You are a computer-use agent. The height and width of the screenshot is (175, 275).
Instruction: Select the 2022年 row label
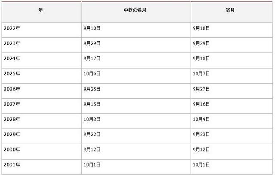coord(12,28)
